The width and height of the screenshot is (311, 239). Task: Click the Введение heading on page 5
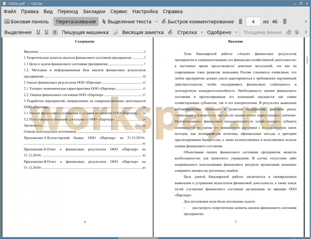click(x=235, y=41)
